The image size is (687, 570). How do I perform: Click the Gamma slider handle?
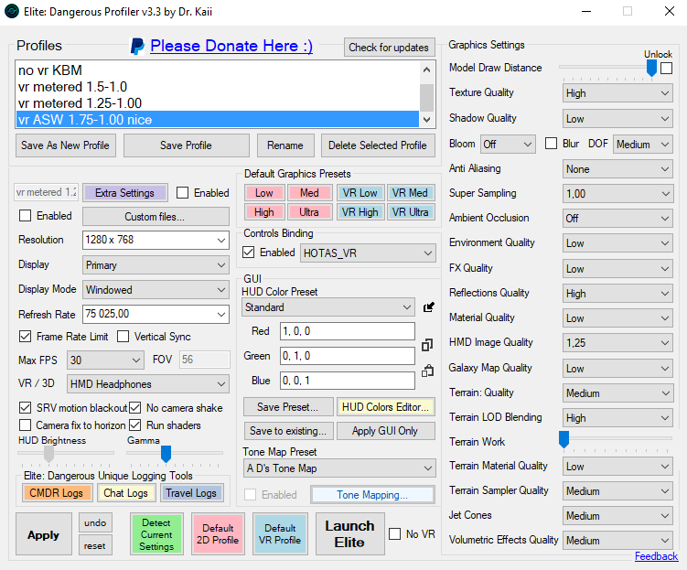(166, 454)
